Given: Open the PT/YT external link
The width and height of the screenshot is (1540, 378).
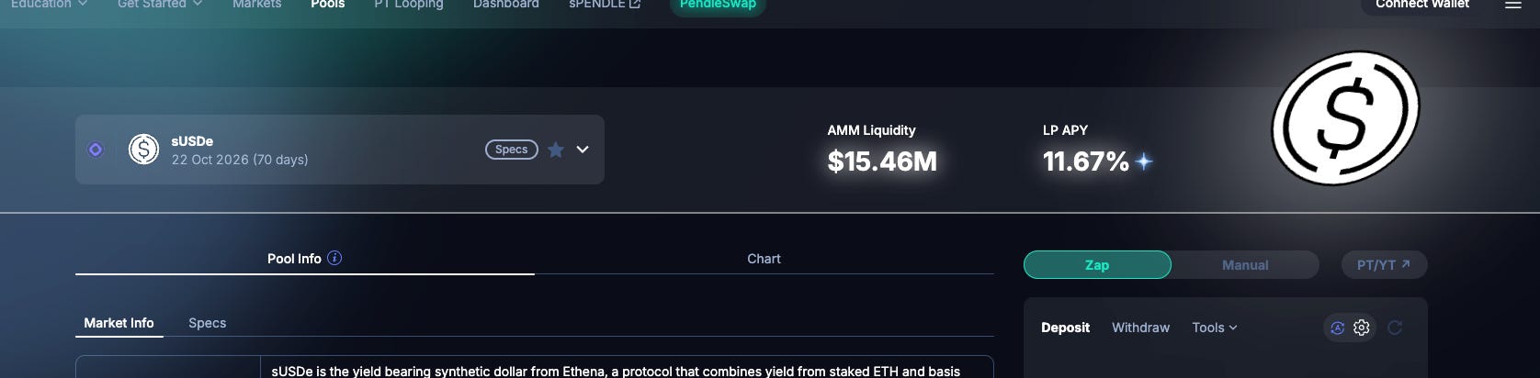Looking at the screenshot, I should pyautogui.click(x=1384, y=265).
